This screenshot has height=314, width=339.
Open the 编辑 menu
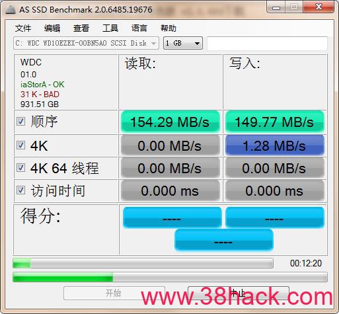click(x=52, y=28)
